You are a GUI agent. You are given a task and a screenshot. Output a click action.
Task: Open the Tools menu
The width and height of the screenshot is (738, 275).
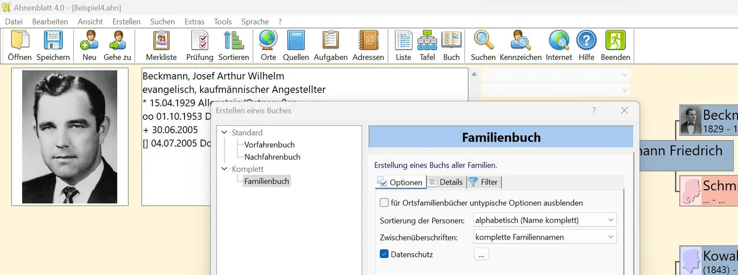(223, 22)
